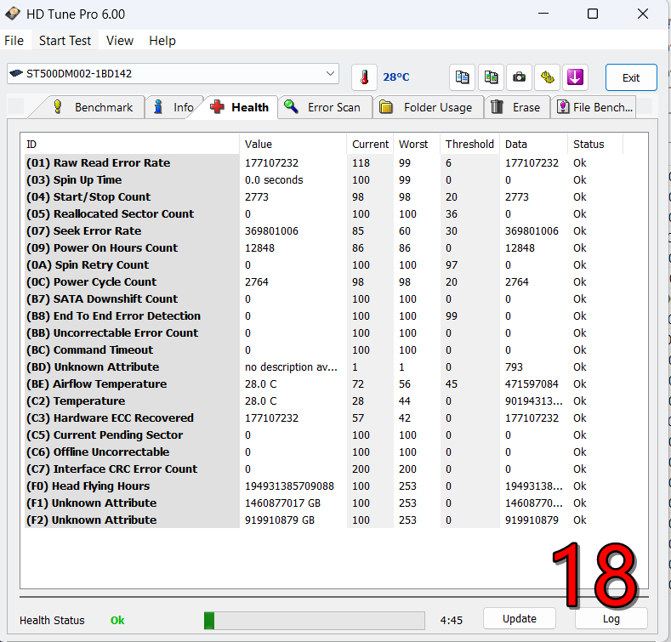Open the File Benchmark tab
This screenshot has width=671, height=642.
coord(594,107)
